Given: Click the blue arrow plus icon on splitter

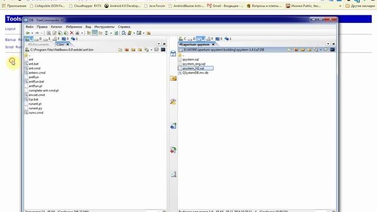Looking at the screenshot, I should click(x=173, y=126).
